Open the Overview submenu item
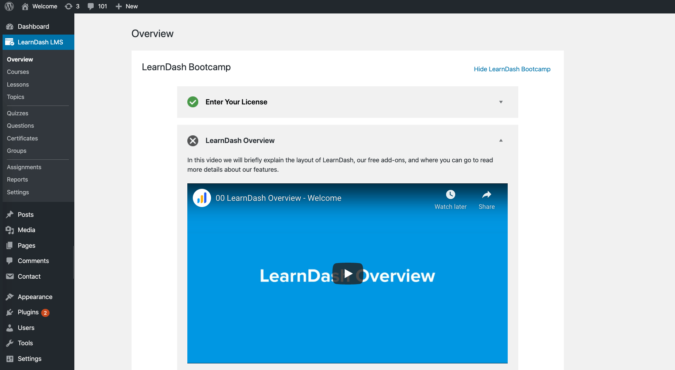This screenshot has height=370, width=675. [x=20, y=59]
